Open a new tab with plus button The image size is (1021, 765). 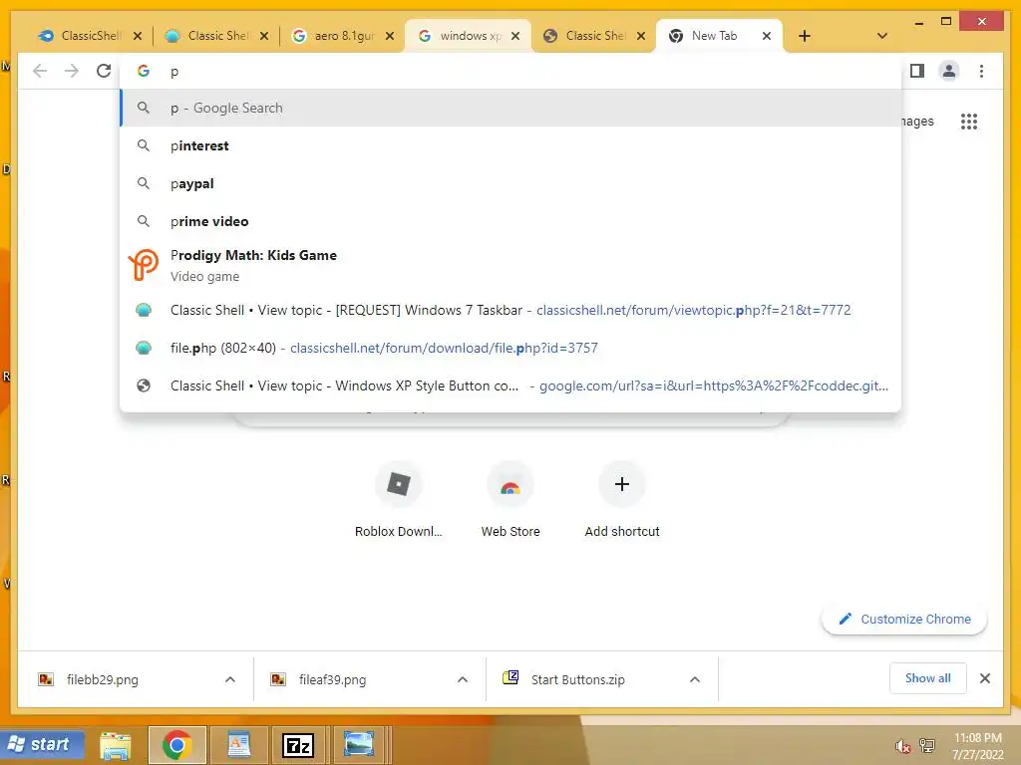(805, 36)
